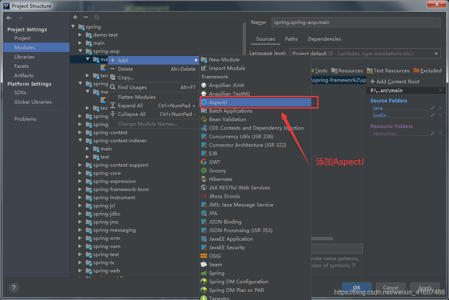449x300 pixels.
Task: Collapse the spring-context-indexer node
Action: point(81,141)
